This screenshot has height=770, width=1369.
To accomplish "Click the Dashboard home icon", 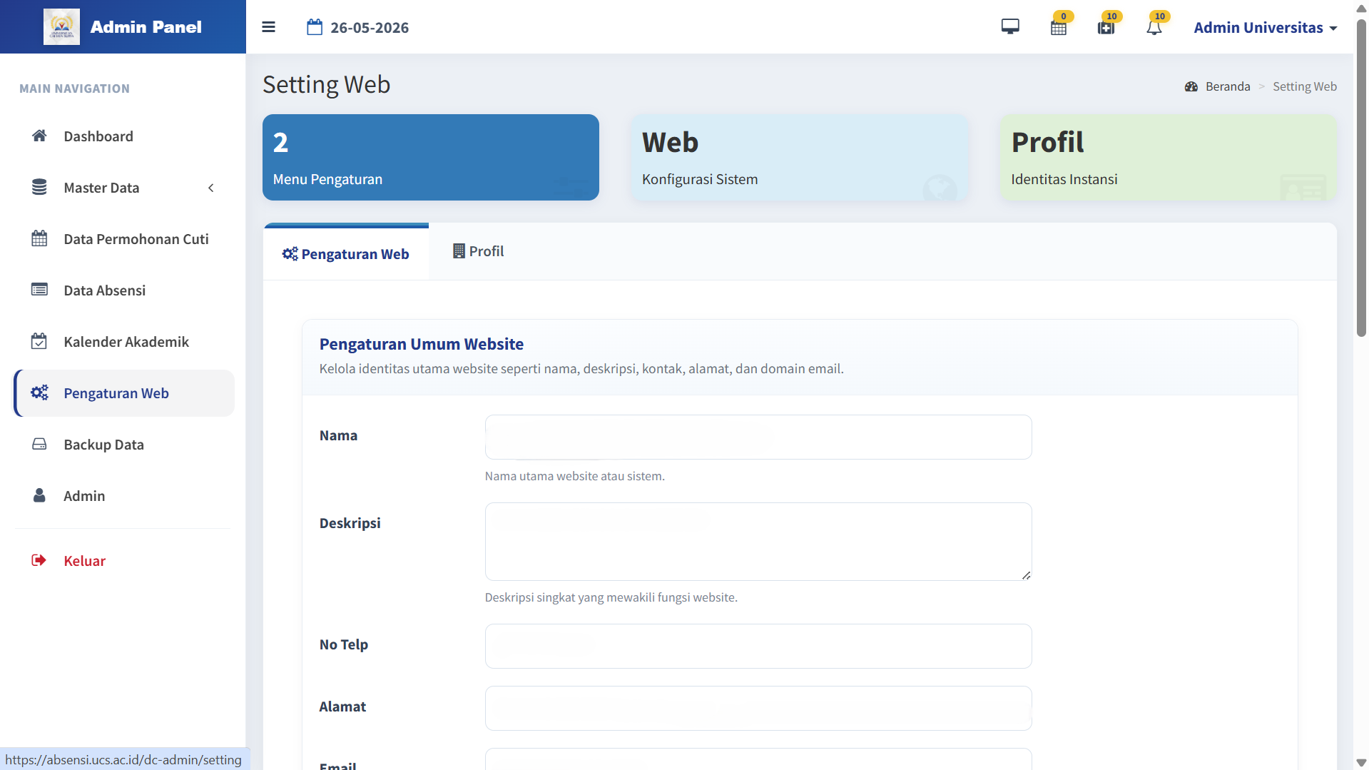I will (x=39, y=136).
